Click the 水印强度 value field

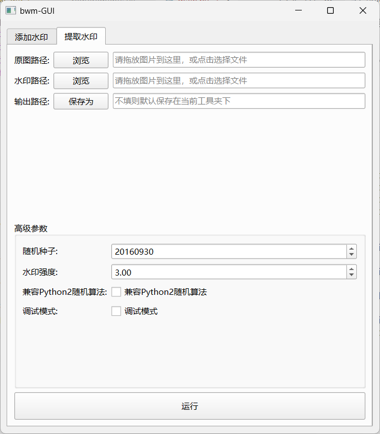click(229, 272)
